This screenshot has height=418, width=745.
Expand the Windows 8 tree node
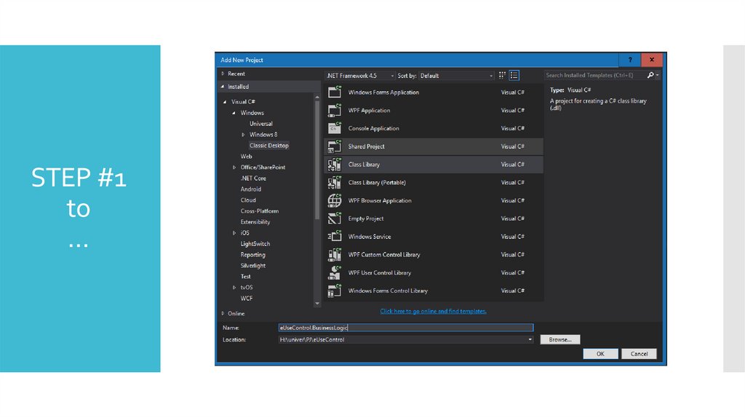pos(244,135)
